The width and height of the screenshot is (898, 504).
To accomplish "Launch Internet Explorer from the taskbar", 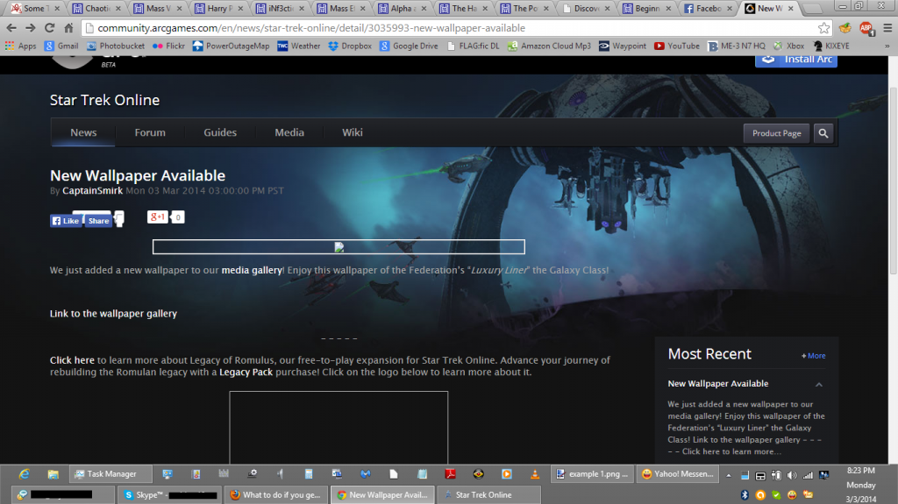I will tap(24, 474).
